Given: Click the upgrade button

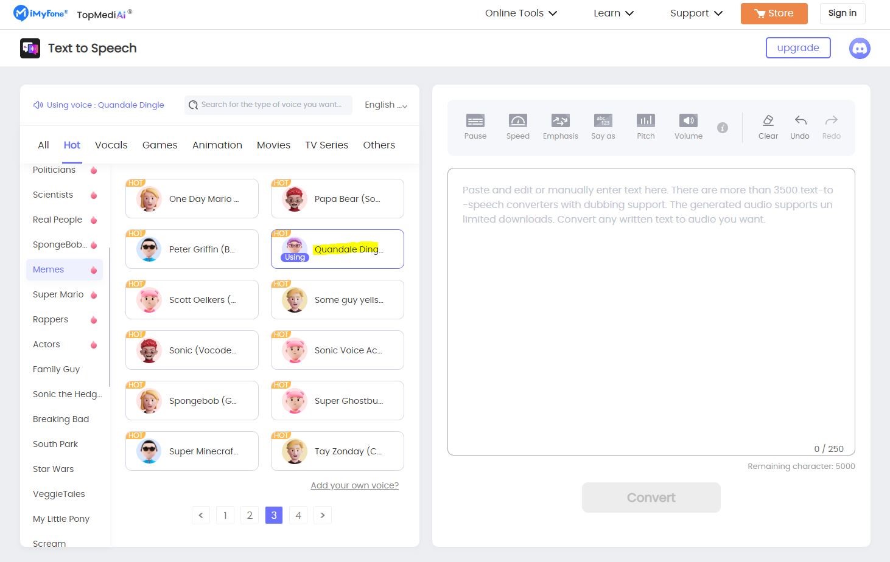Looking at the screenshot, I should pyautogui.click(x=798, y=48).
